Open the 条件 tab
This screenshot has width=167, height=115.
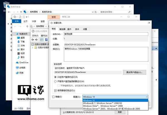tap(77, 29)
